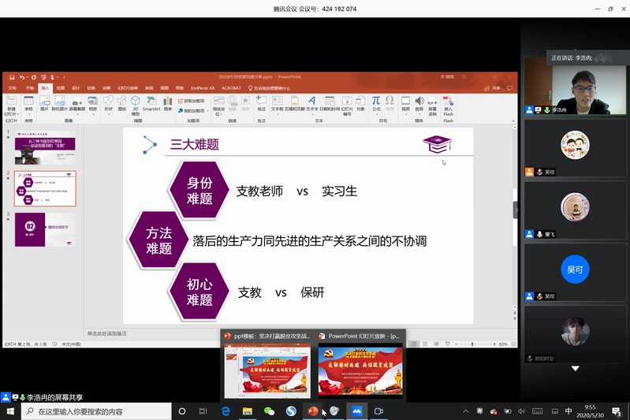Screen dimensions: 630x420
Task: Expand the participant list with the down arrow
Action: pos(575,369)
